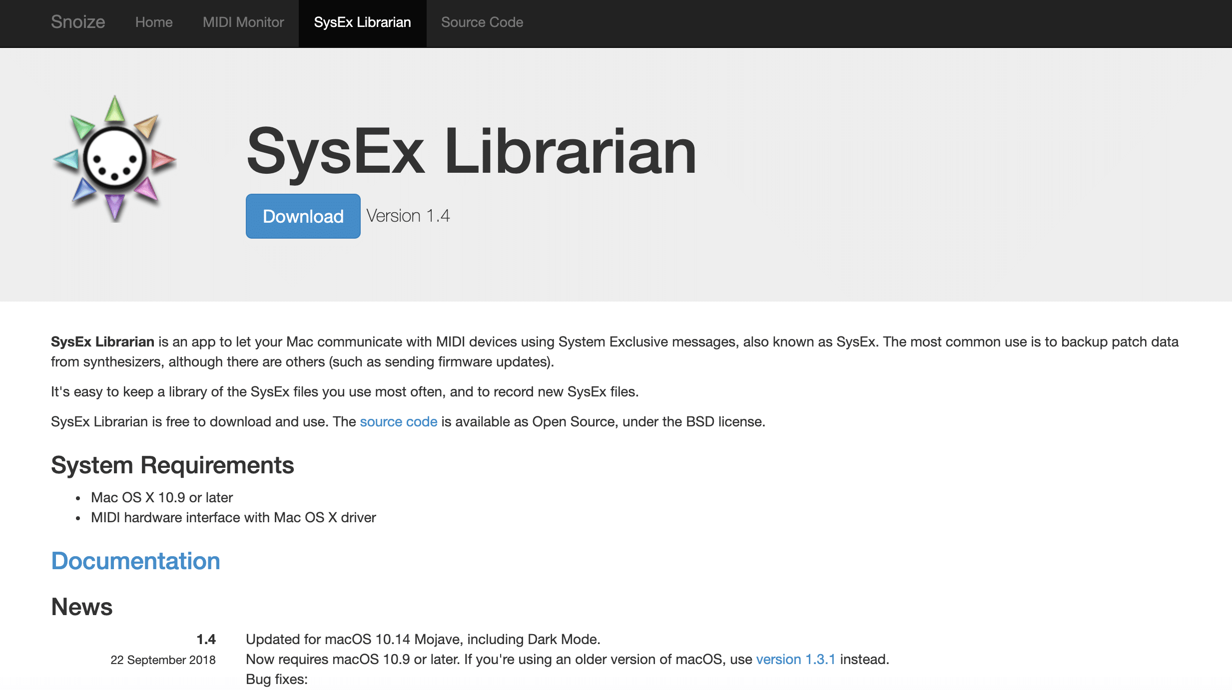Click the '22 September 2018' date
The image size is (1232, 690).
163,660
